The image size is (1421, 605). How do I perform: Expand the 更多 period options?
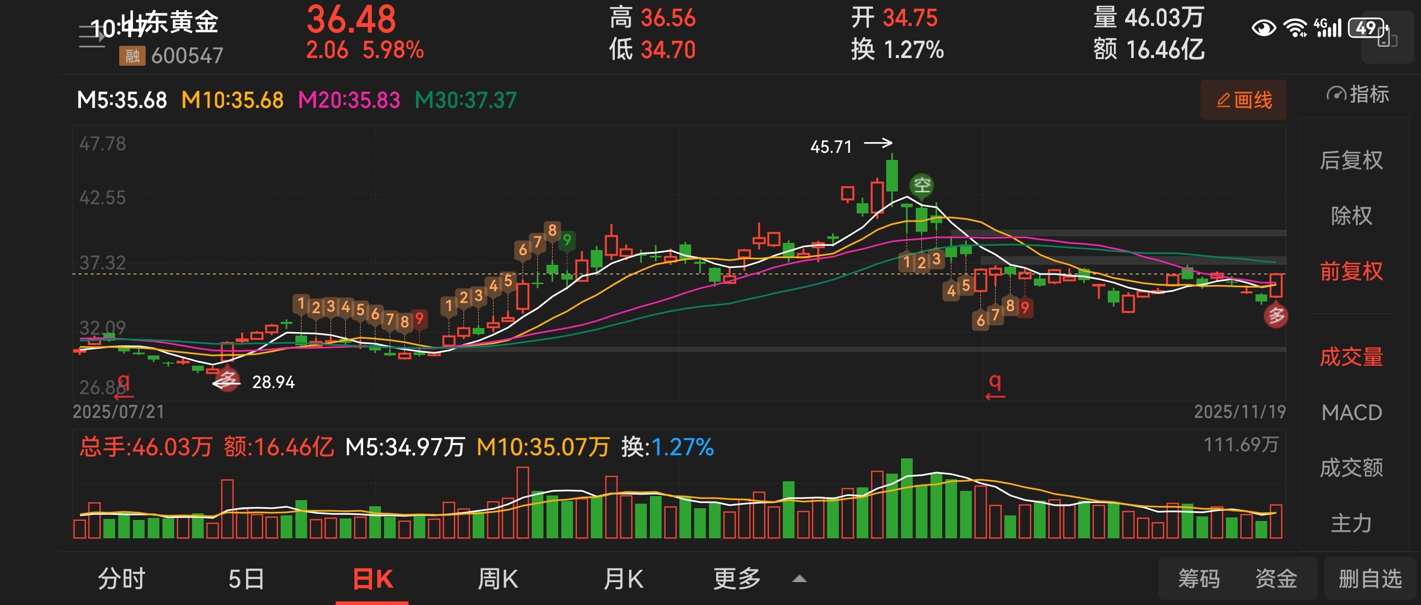pos(737,579)
